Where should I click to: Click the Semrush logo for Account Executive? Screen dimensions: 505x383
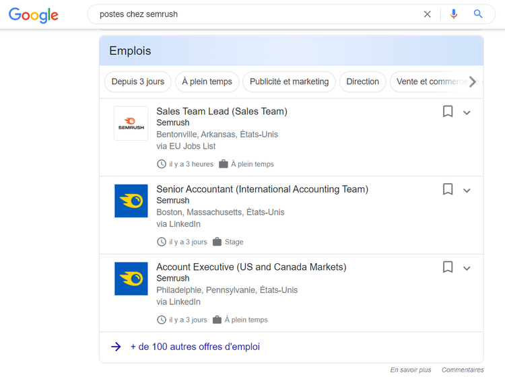tap(131, 279)
